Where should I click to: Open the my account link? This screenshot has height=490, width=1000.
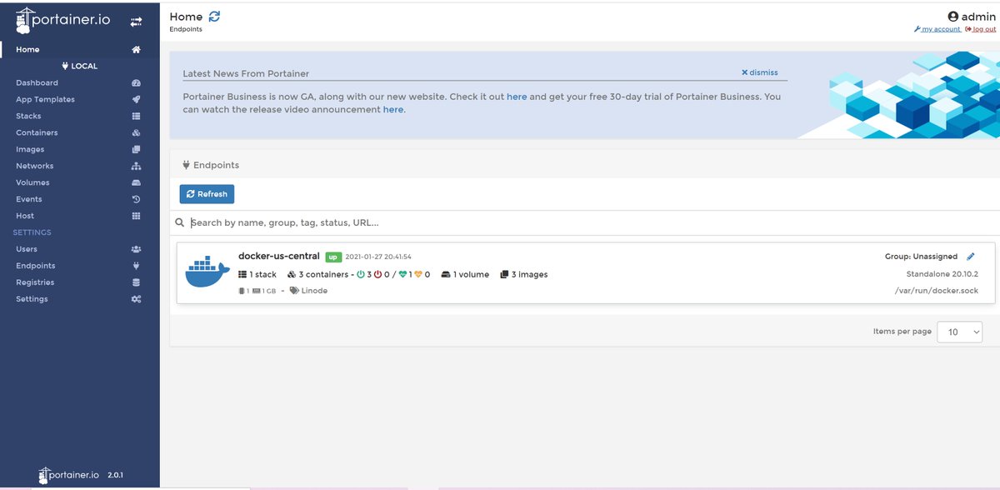tap(937, 29)
